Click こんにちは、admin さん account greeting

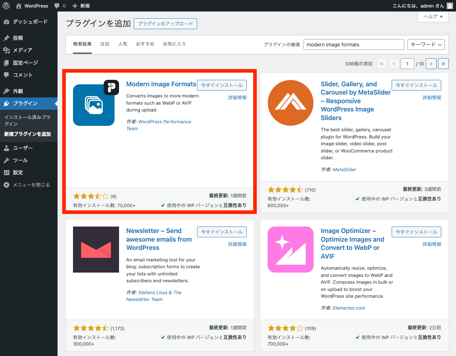click(x=419, y=6)
